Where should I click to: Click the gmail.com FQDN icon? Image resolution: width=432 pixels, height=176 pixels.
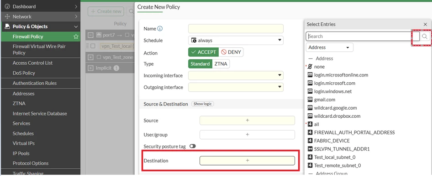point(310,100)
